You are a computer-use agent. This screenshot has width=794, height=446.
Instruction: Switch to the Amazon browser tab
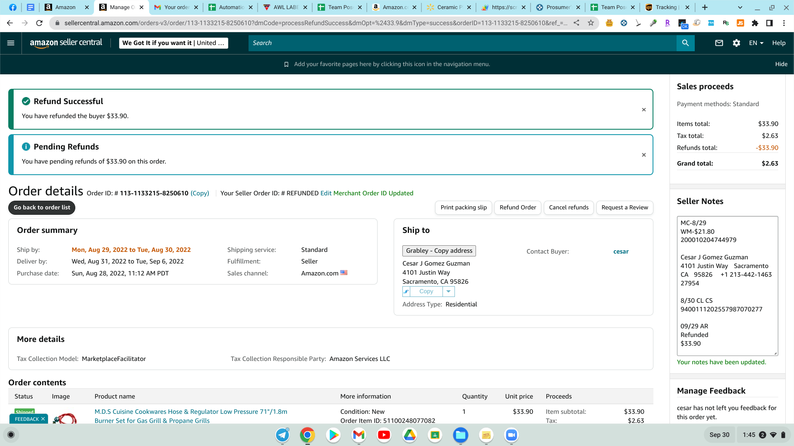[x=66, y=7]
